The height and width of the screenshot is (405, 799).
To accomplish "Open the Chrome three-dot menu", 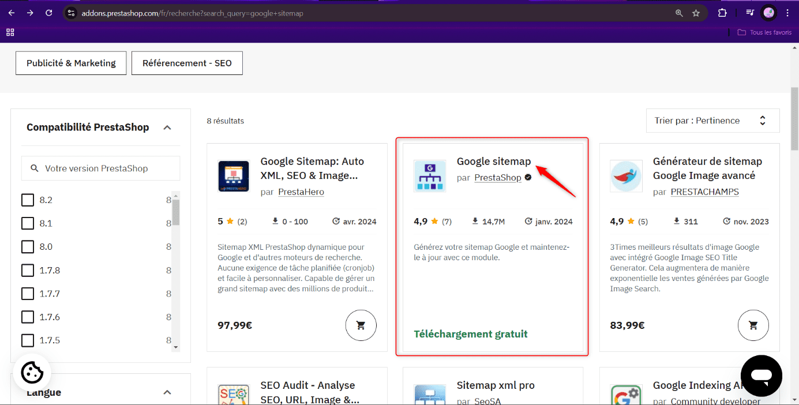I will [x=787, y=13].
